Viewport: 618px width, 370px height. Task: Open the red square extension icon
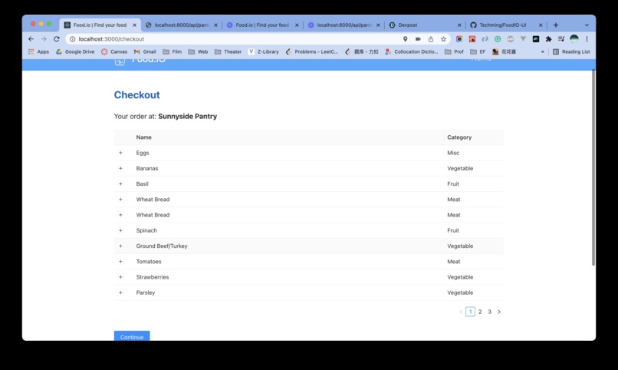[472, 39]
